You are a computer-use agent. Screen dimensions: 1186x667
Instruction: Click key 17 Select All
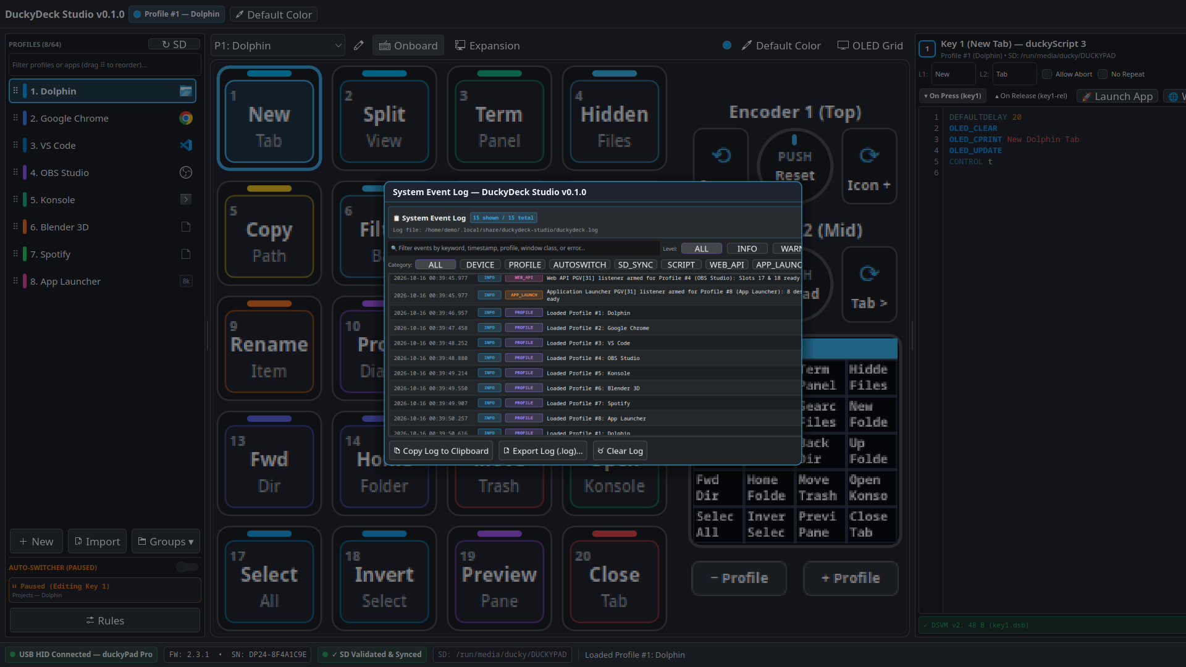point(269,579)
